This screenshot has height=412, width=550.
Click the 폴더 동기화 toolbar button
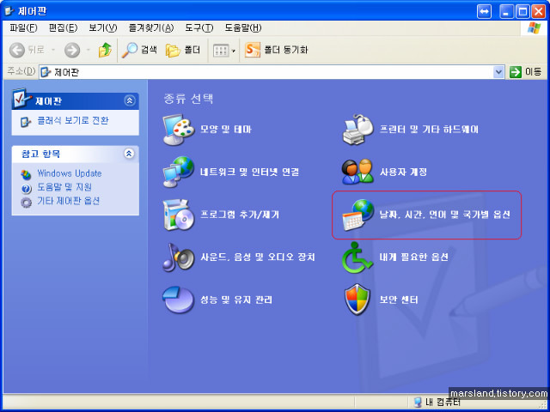pyautogui.click(x=276, y=50)
